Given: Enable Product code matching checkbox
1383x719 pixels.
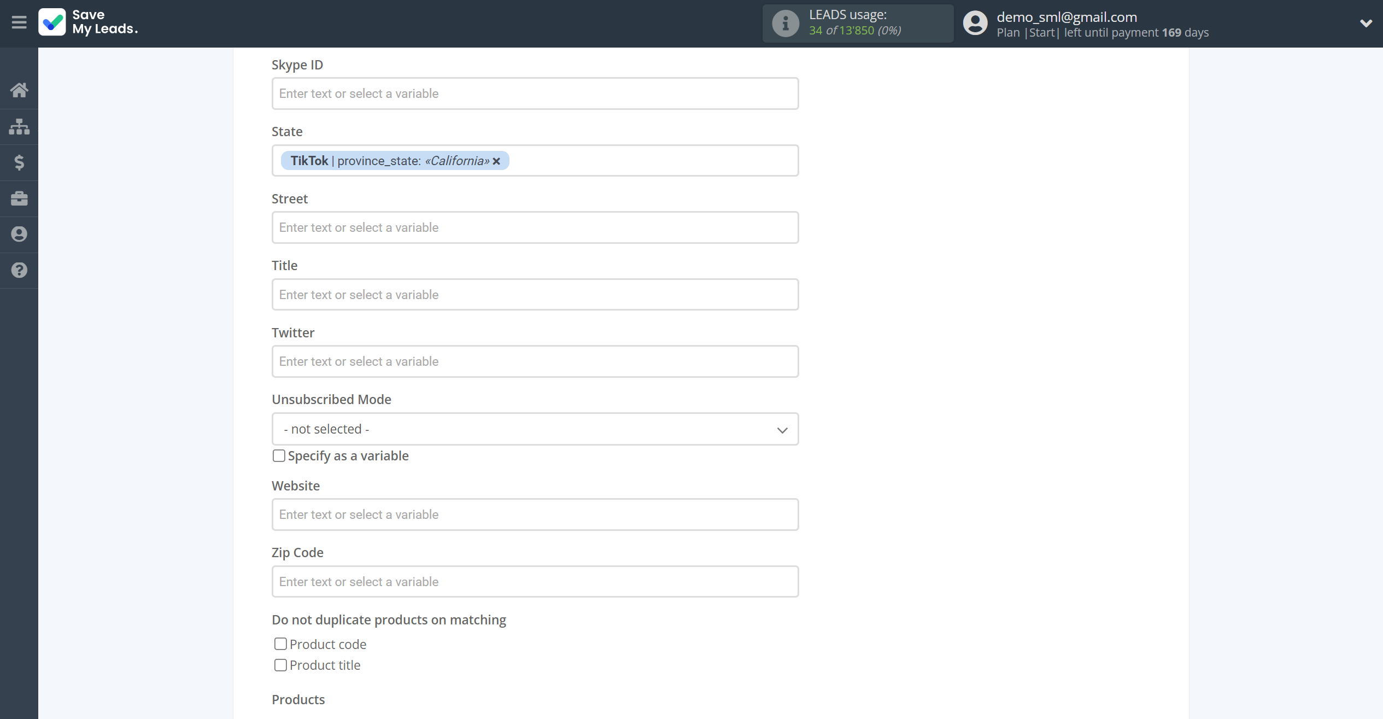Looking at the screenshot, I should (x=280, y=644).
